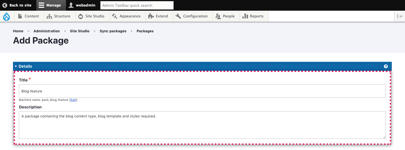The width and height of the screenshot is (405, 150).
Task: Click the Edit machine name link
Action: point(73,100)
